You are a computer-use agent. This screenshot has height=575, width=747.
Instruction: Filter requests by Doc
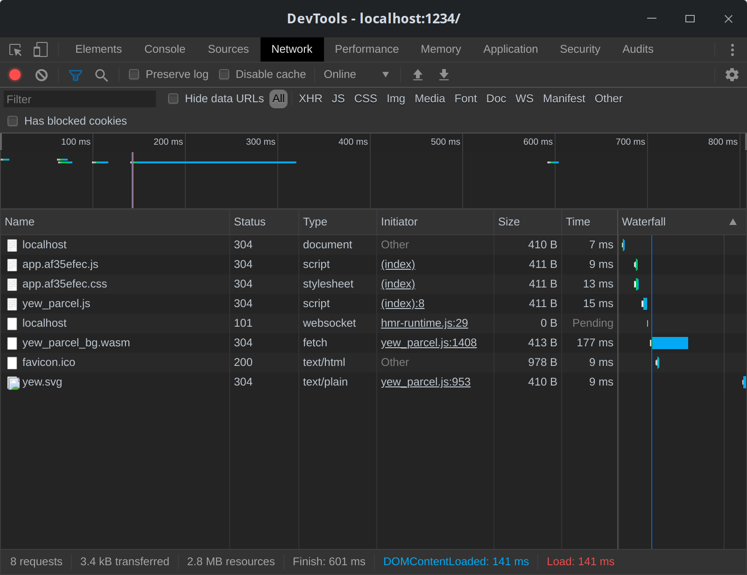click(496, 99)
